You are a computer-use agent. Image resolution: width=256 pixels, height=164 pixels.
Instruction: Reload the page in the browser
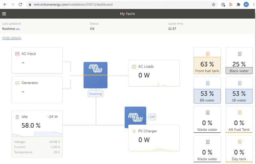(x=20, y=4)
